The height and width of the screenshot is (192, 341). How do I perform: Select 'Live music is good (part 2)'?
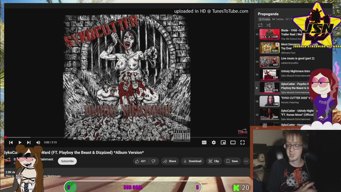(298, 58)
